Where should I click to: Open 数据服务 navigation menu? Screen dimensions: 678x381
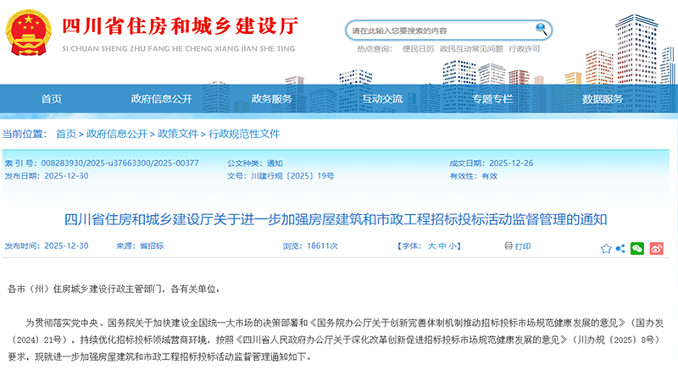click(603, 99)
